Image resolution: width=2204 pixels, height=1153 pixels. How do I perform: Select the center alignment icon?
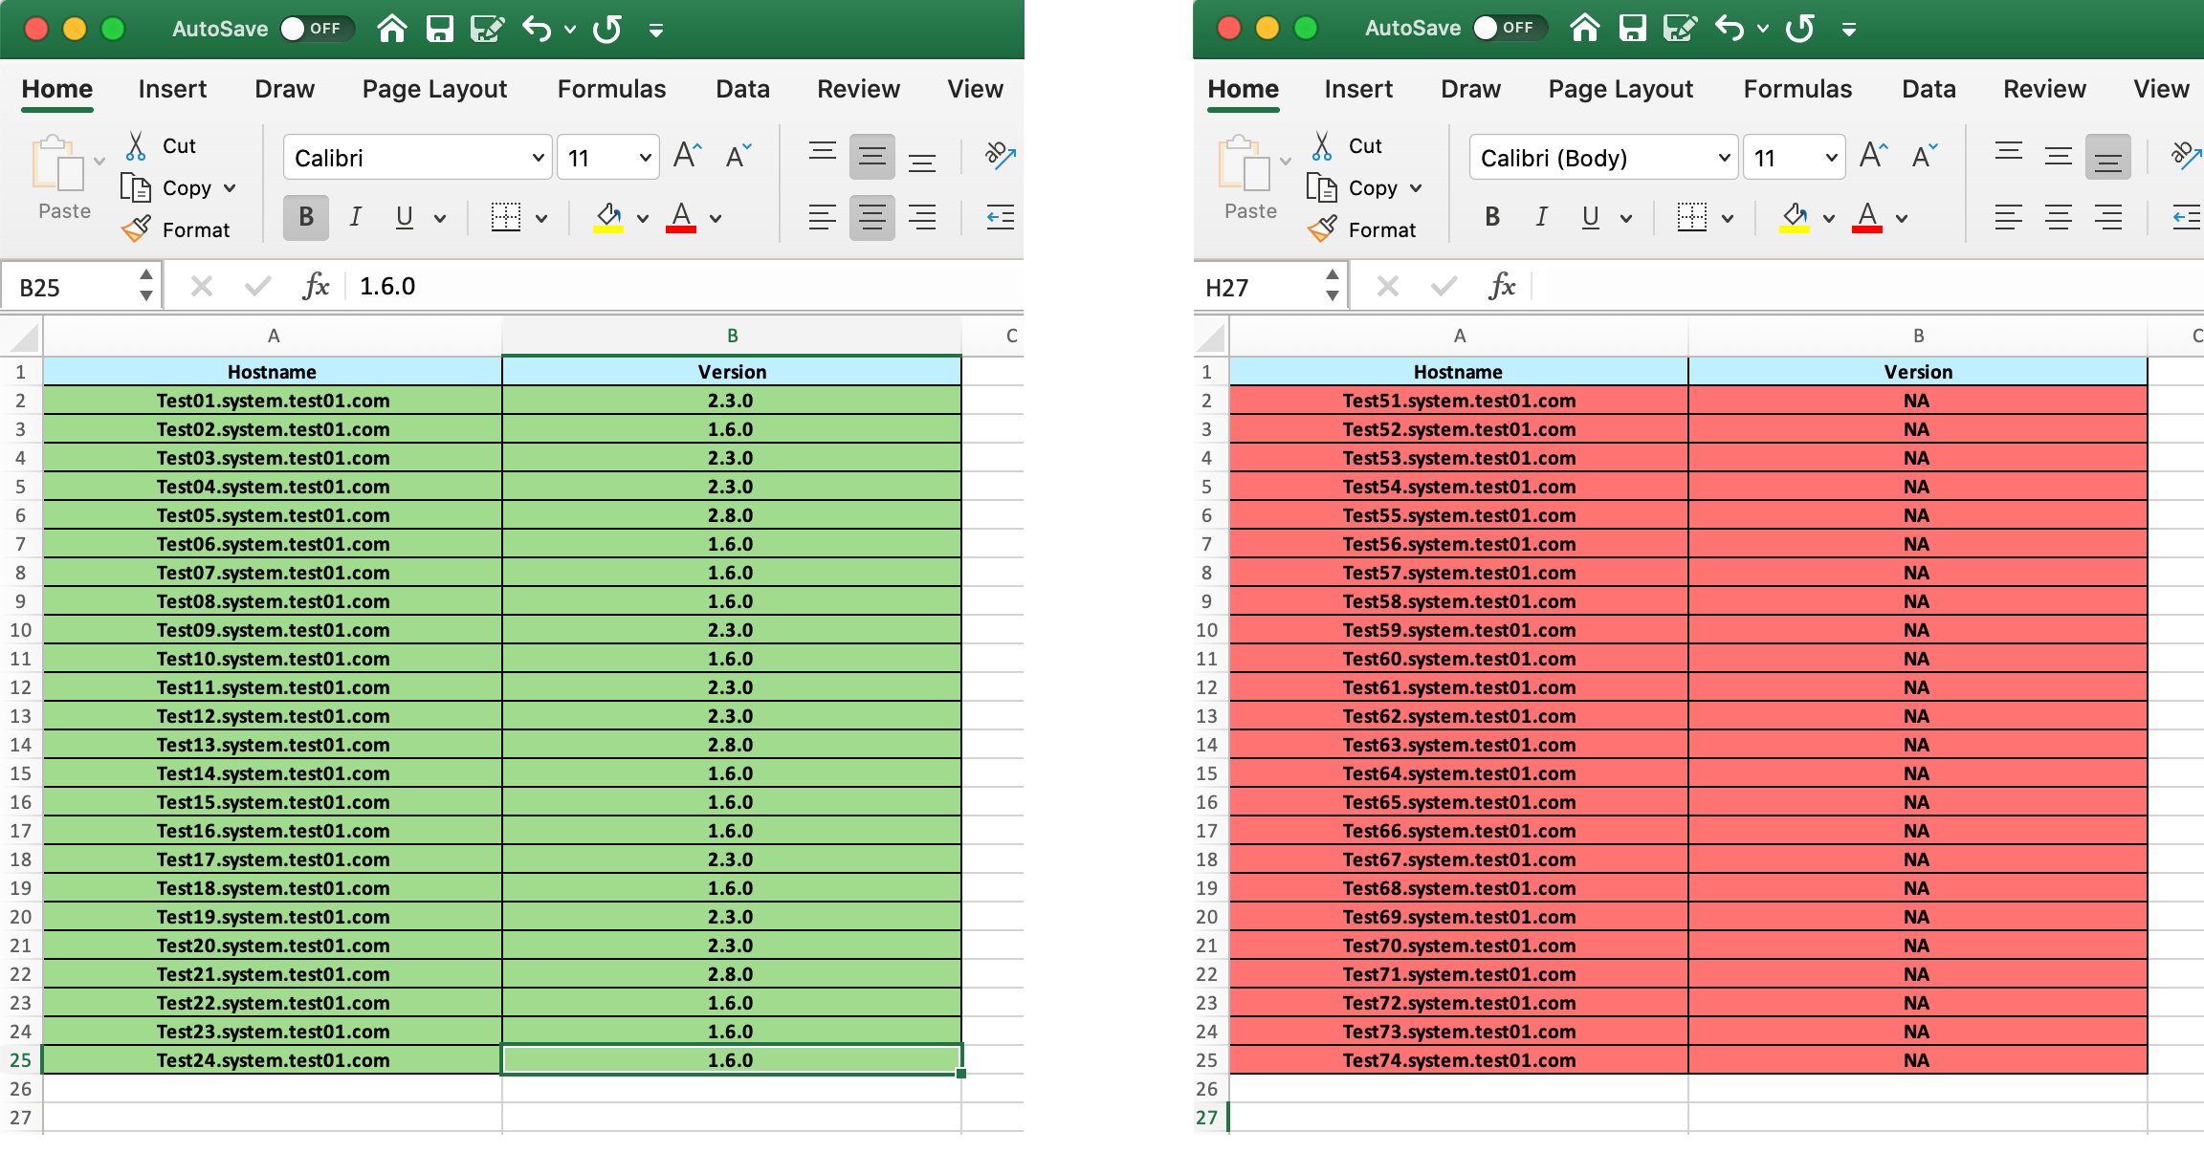point(871,217)
